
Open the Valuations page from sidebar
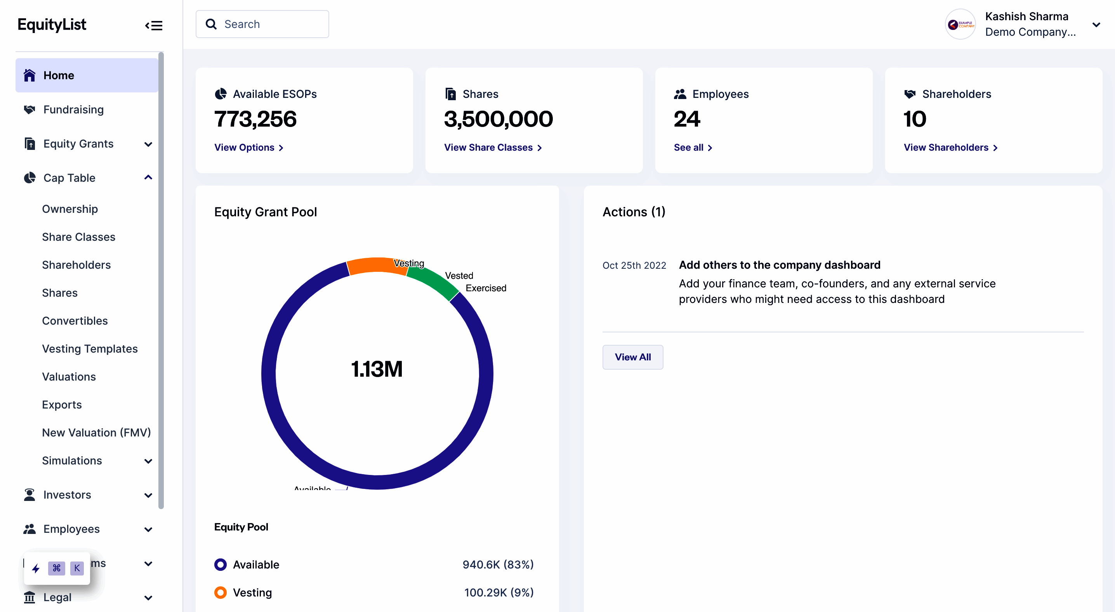[68, 377]
